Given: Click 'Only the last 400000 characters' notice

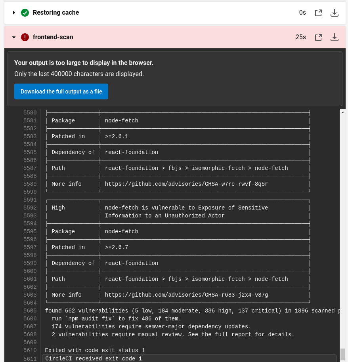Looking at the screenshot, I should coord(79,74).
